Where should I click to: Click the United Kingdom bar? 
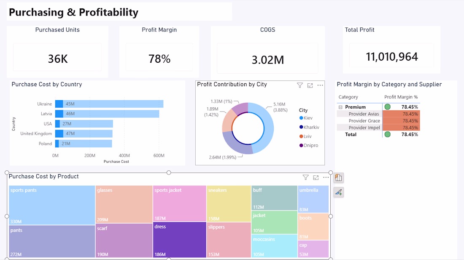(x=84, y=133)
